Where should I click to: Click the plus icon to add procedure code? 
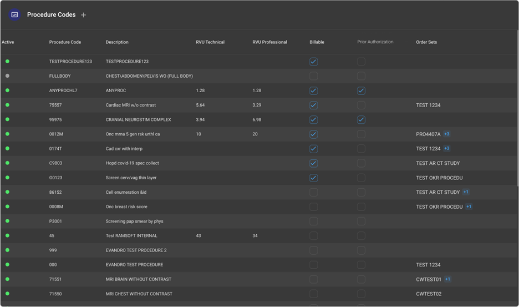(x=84, y=15)
